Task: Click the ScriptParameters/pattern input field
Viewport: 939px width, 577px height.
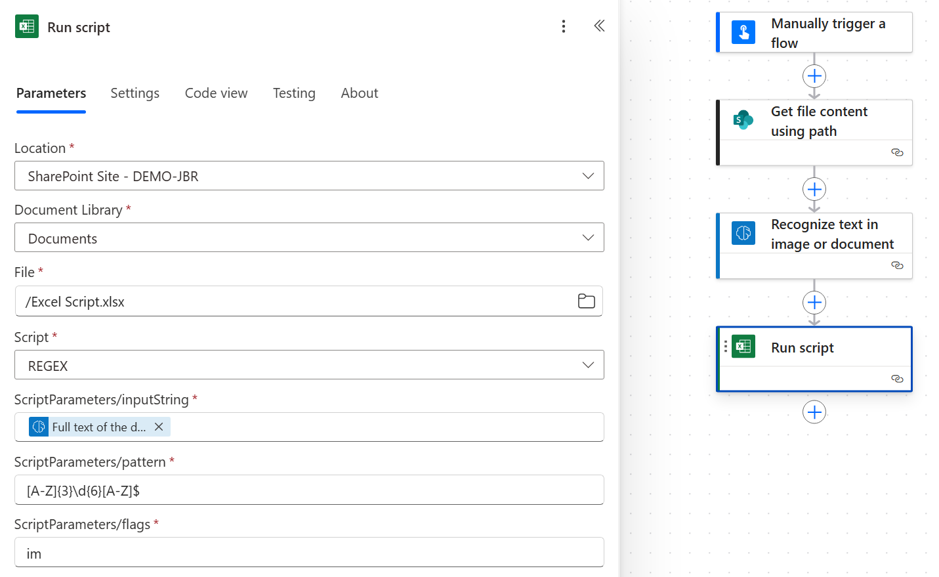Action: (308, 490)
